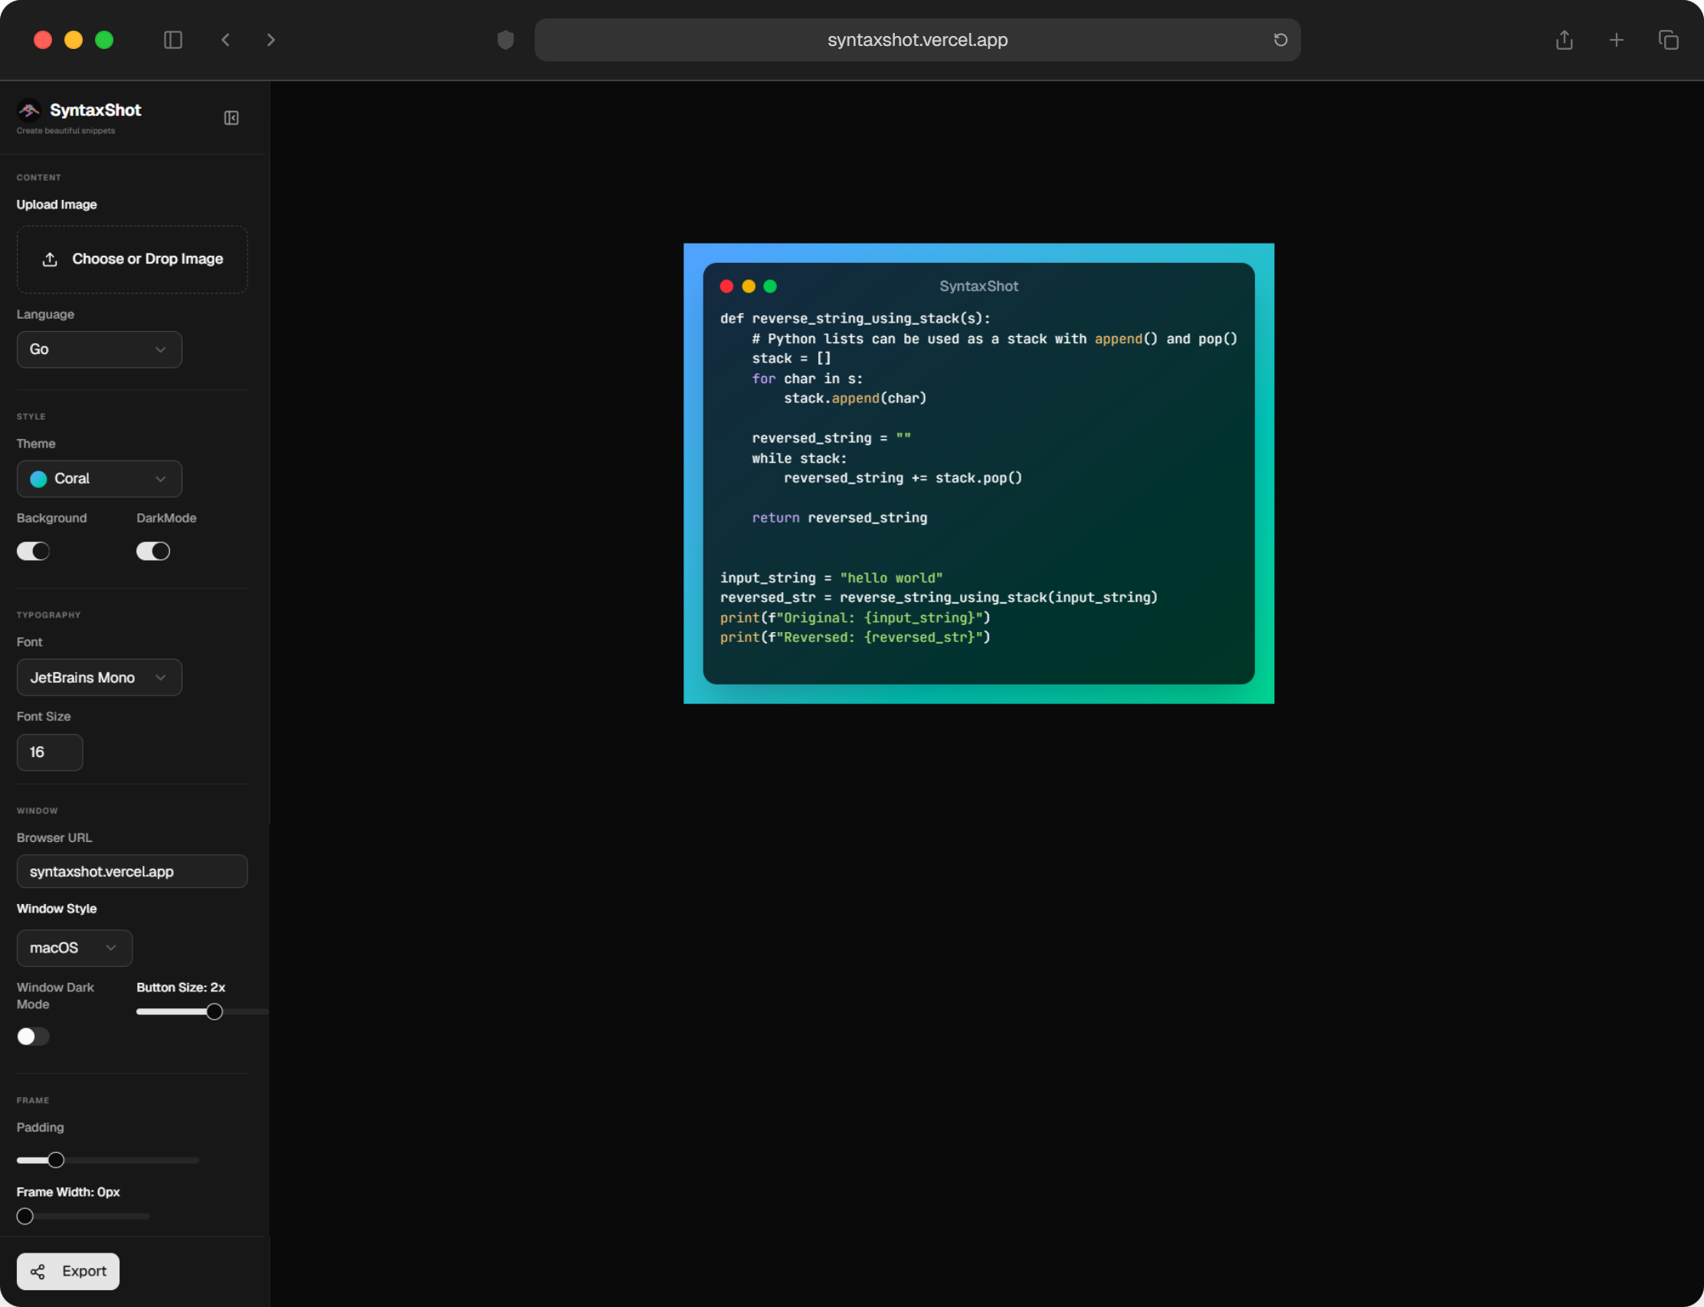The image size is (1704, 1307).
Task: Open the Language dropdown showing Go
Action: point(100,349)
